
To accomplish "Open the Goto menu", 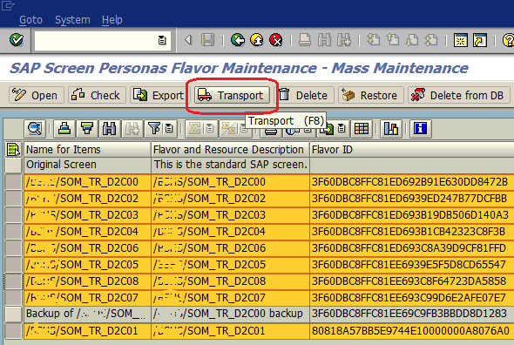I will 30,20.
